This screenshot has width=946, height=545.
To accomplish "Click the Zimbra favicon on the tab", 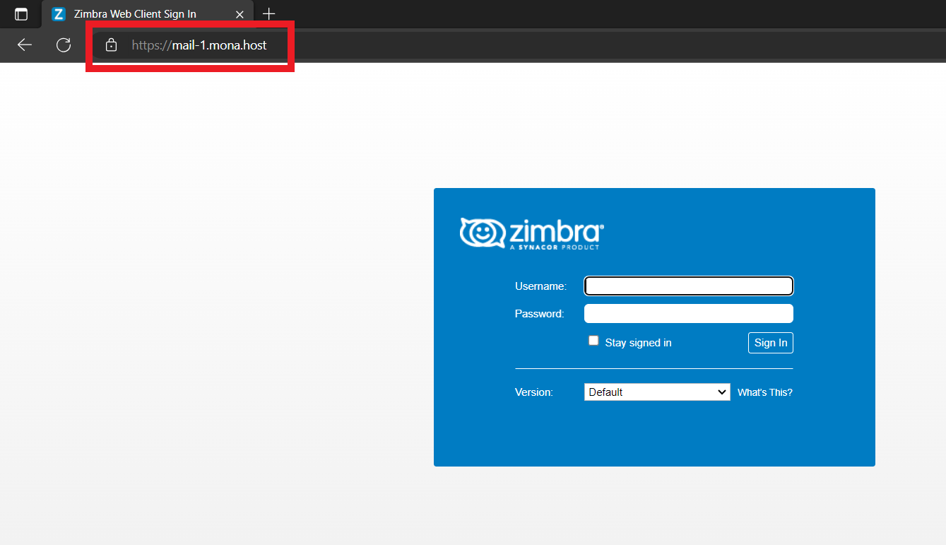I will 59,14.
